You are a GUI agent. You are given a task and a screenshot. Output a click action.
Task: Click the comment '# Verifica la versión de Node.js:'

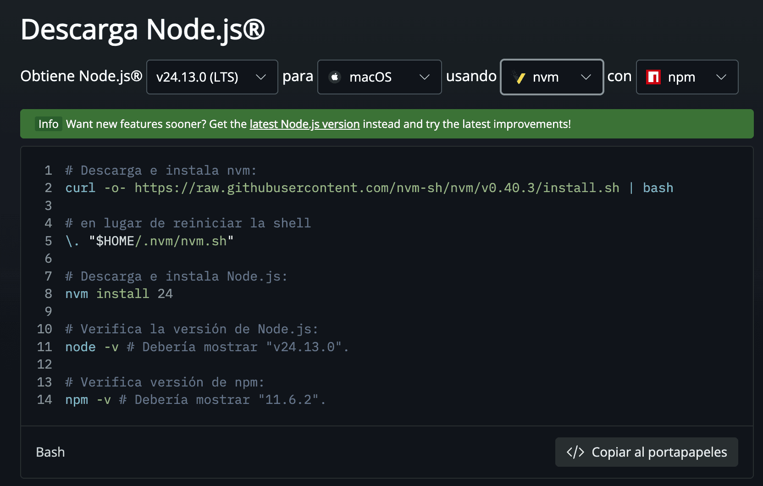point(192,329)
